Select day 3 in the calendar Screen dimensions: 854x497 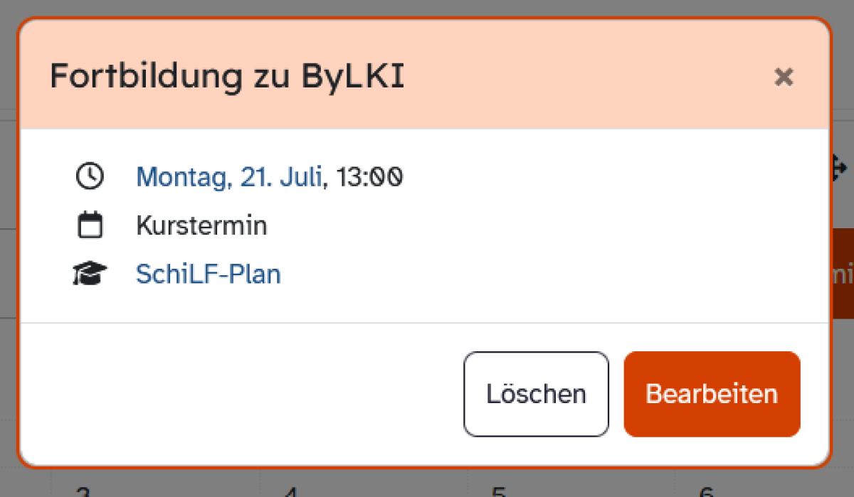pos(83,491)
